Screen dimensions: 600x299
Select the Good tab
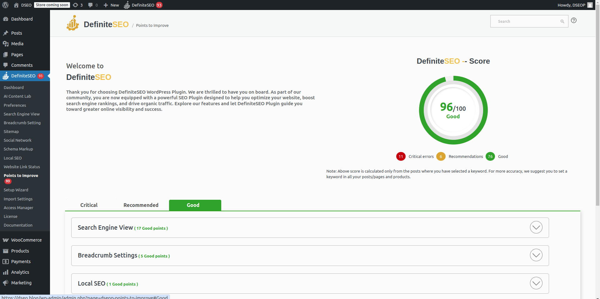pos(195,205)
